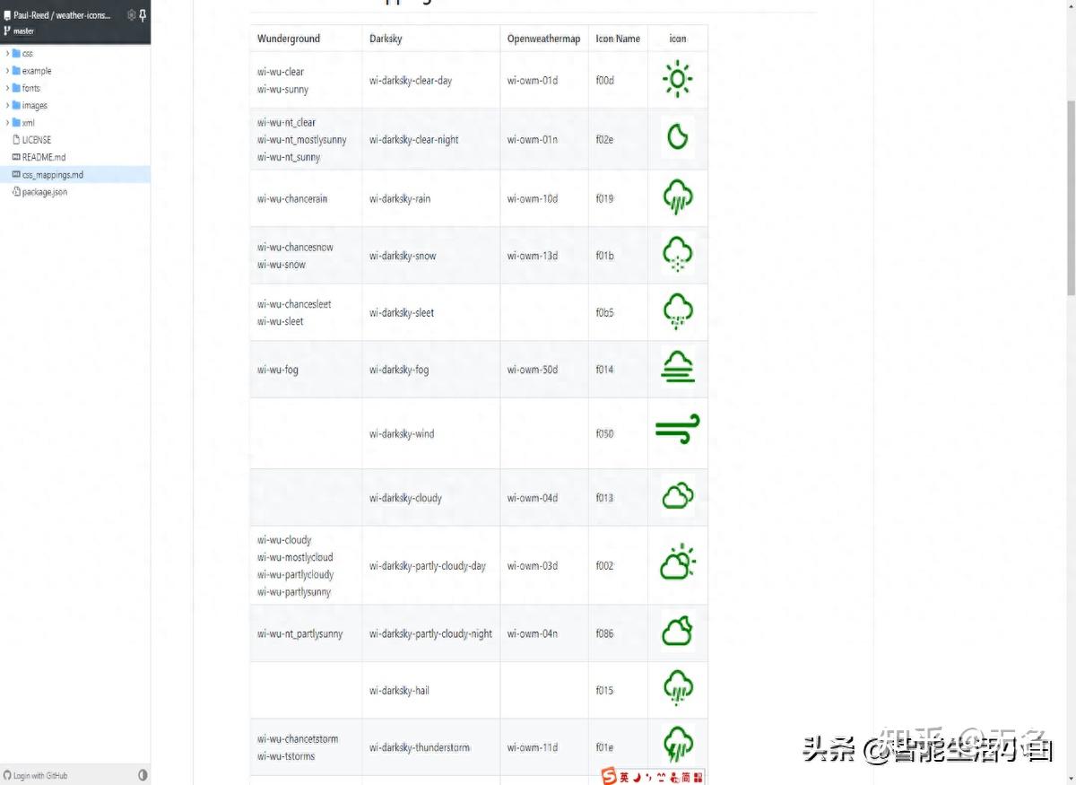This screenshot has height=785, width=1076.
Task: Click the partly-cloudy-day icon in the f002 row
Action: pos(678,563)
